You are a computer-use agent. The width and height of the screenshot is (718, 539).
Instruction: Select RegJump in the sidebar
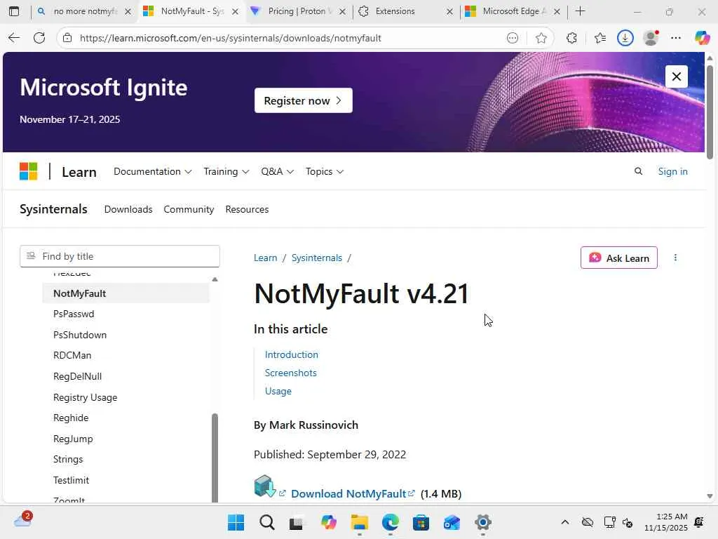tap(73, 439)
